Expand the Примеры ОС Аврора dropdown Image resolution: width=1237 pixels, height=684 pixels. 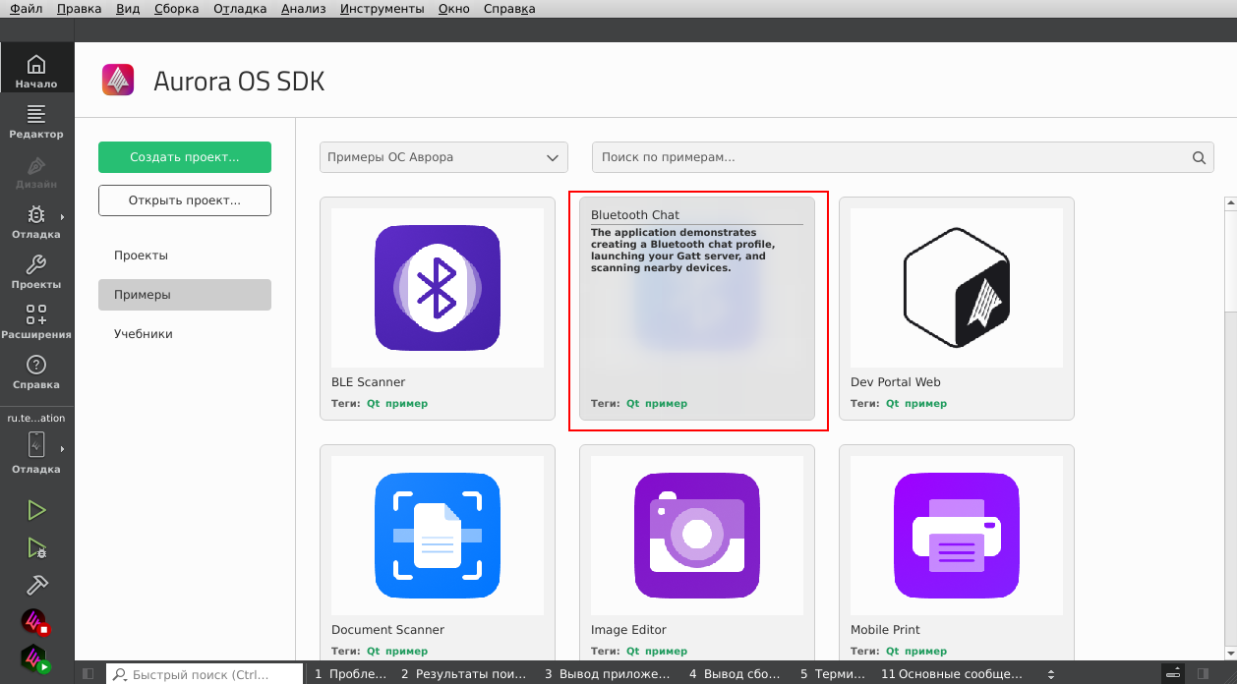(443, 157)
